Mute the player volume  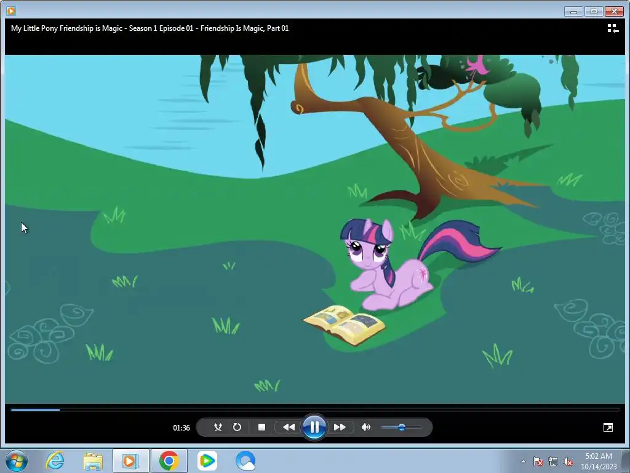pyautogui.click(x=365, y=427)
